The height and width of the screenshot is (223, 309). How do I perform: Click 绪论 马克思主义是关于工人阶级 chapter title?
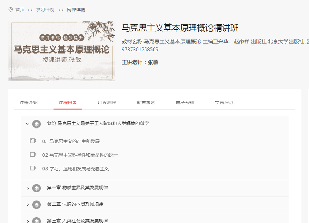[98, 123]
